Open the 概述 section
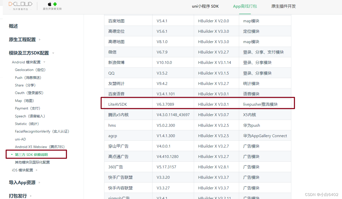The width and height of the screenshot is (342, 199). (13, 26)
